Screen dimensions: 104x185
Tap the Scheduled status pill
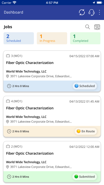click(x=85, y=86)
